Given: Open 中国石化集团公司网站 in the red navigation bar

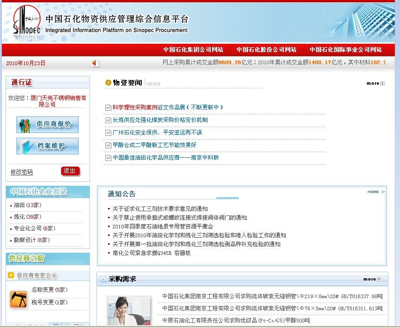Looking at the screenshot, I should (x=193, y=49).
